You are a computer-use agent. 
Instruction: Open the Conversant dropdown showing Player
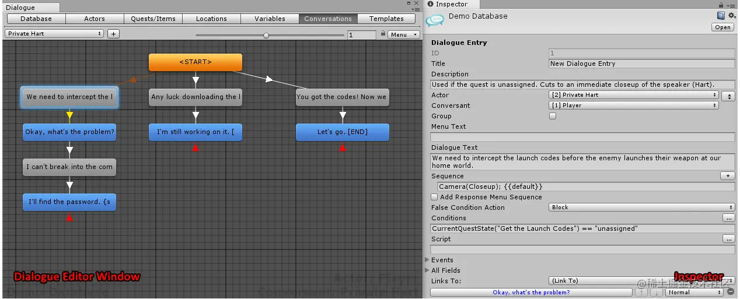634,105
